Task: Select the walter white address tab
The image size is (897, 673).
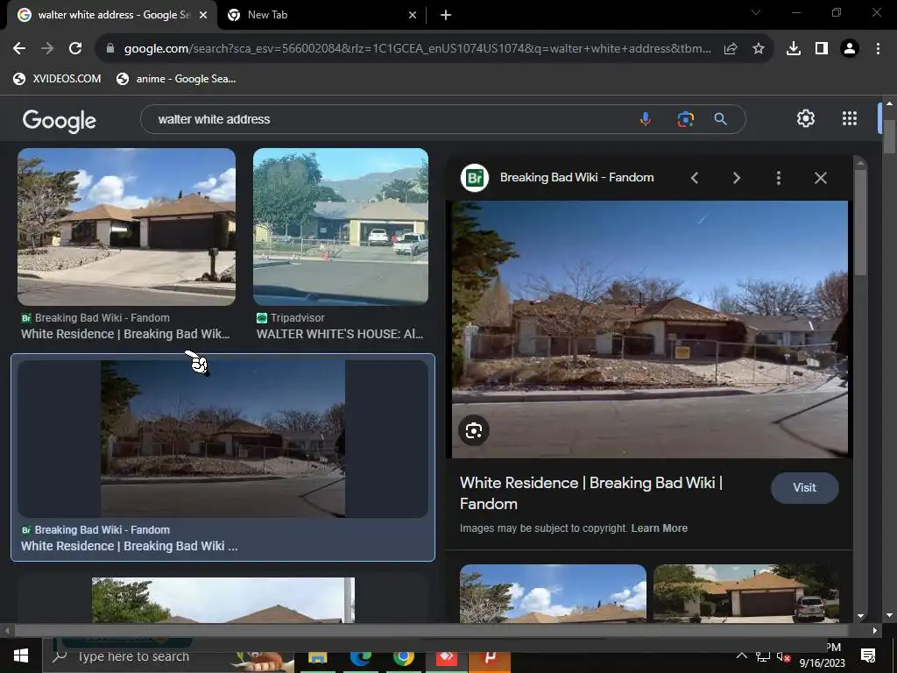Action: pyautogui.click(x=113, y=15)
